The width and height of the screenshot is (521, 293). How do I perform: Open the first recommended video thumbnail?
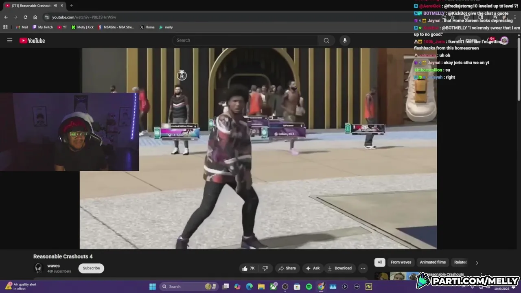397,276
